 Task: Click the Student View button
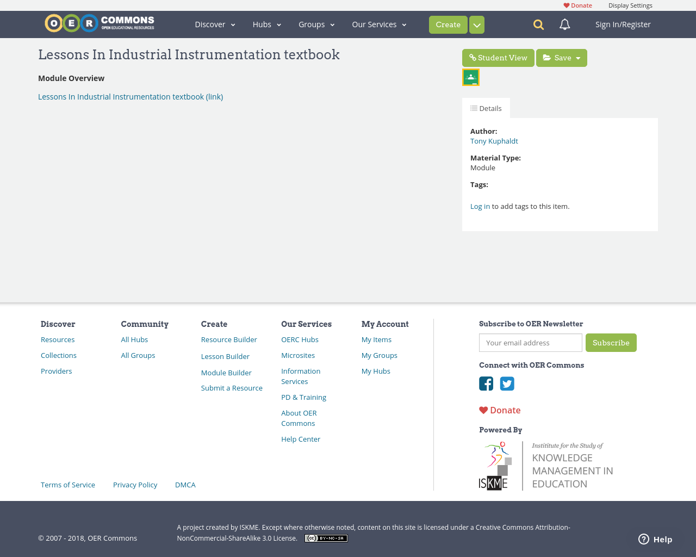click(x=498, y=57)
